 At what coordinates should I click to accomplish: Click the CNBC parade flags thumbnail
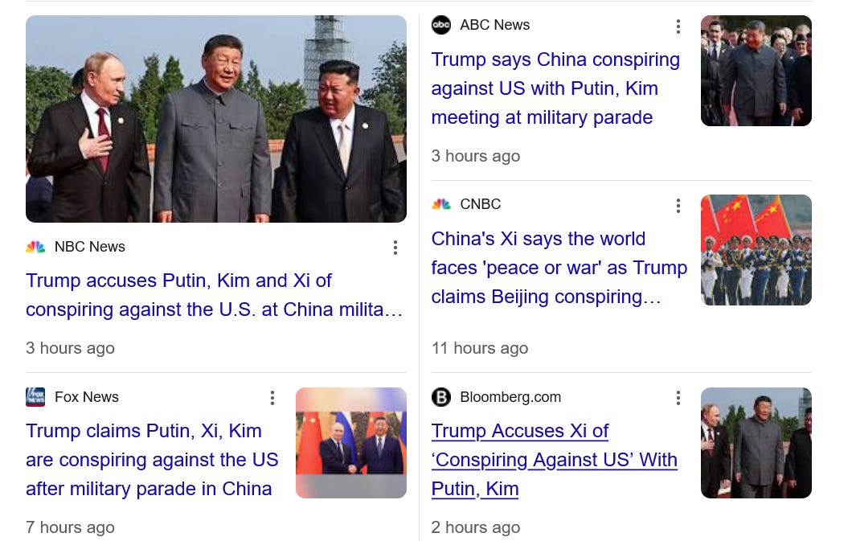pyautogui.click(x=756, y=250)
